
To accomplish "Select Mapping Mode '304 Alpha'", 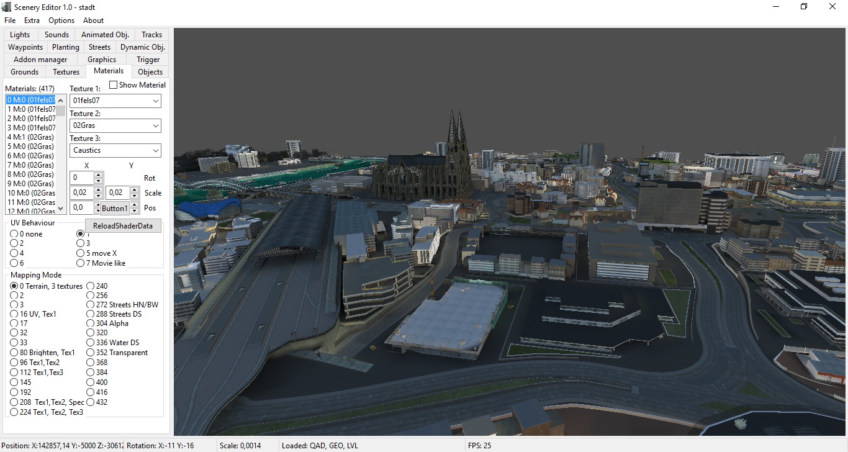I will pyautogui.click(x=107, y=323).
